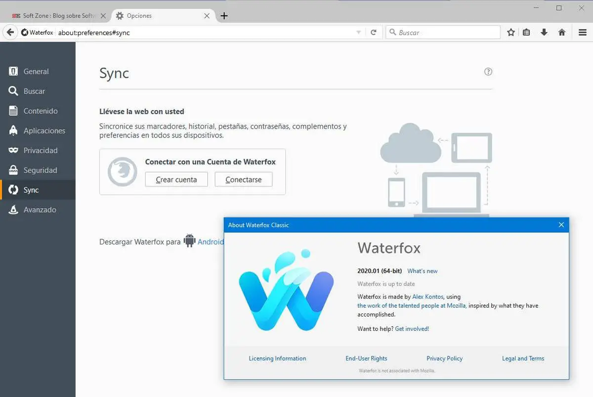
Task: Open the Avanzado preferences section
Action: (x=38, y=210)
